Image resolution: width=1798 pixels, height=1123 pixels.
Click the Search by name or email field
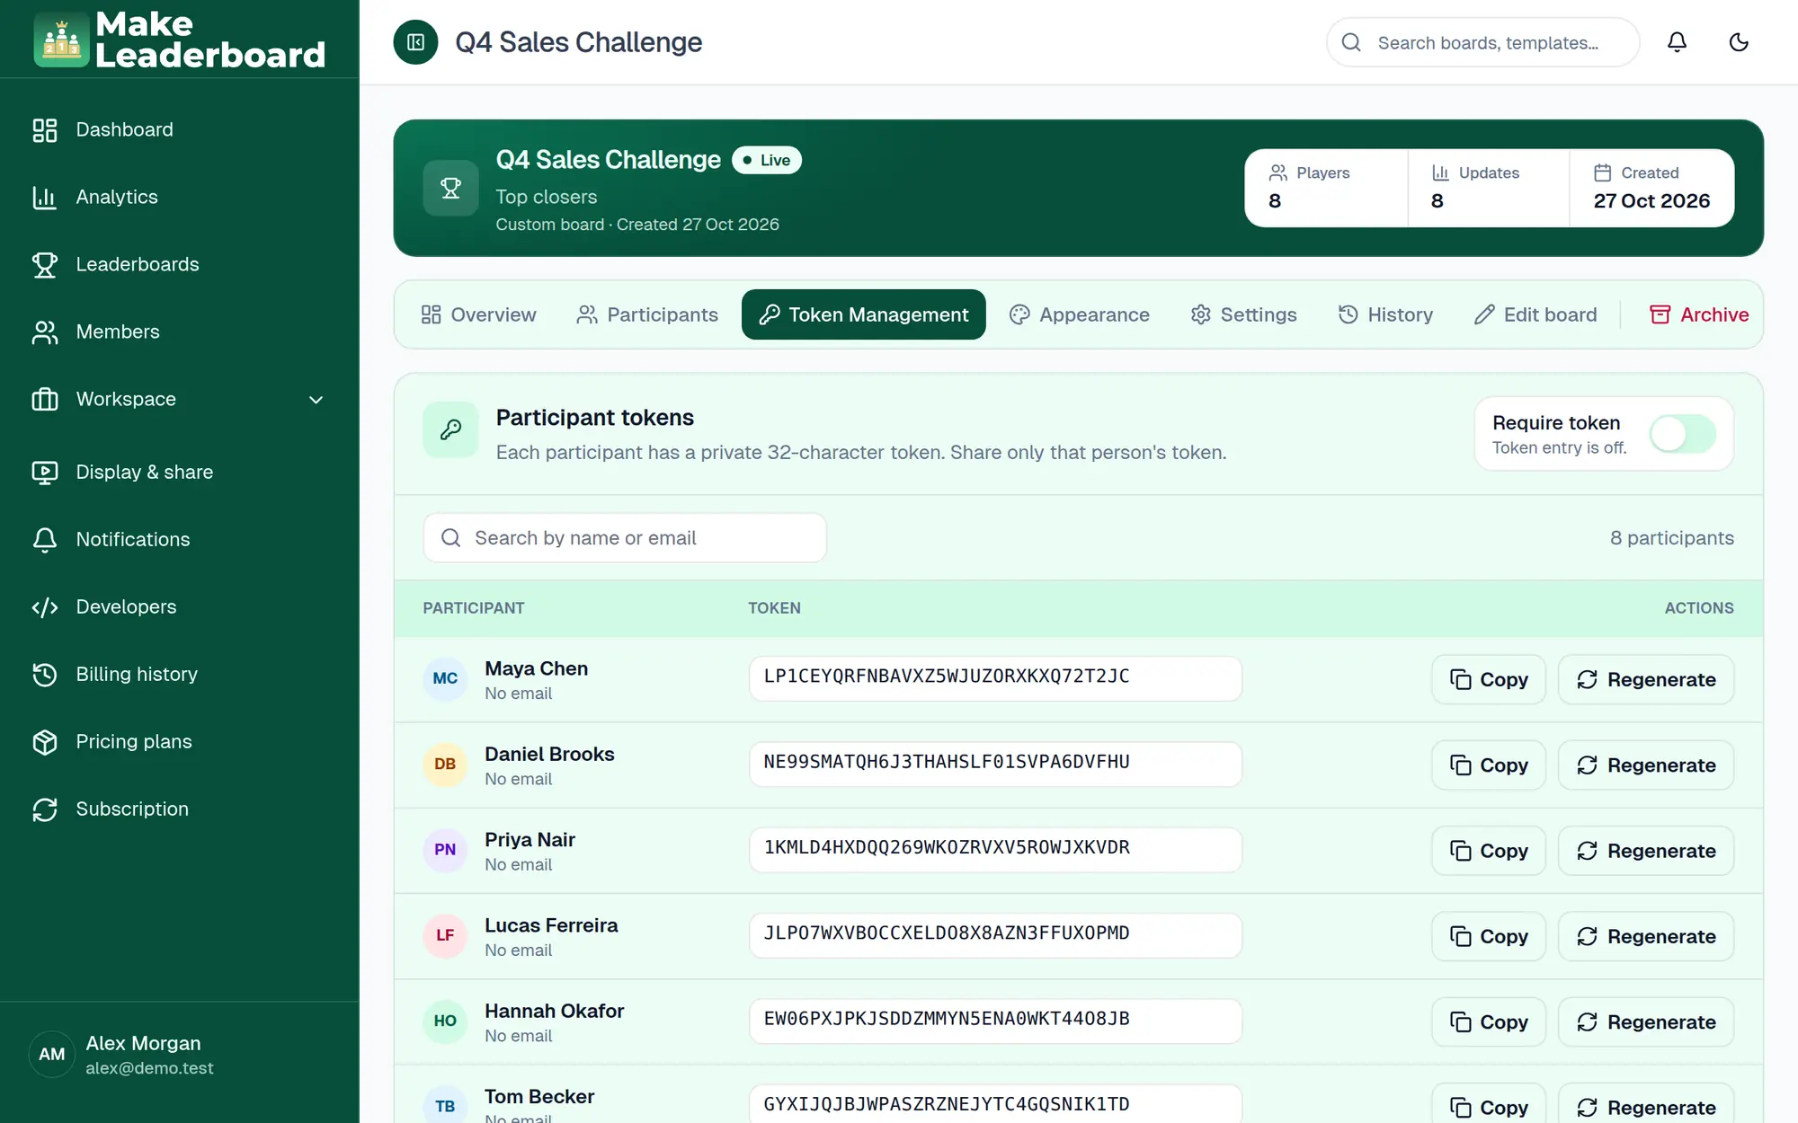point(625,538)
